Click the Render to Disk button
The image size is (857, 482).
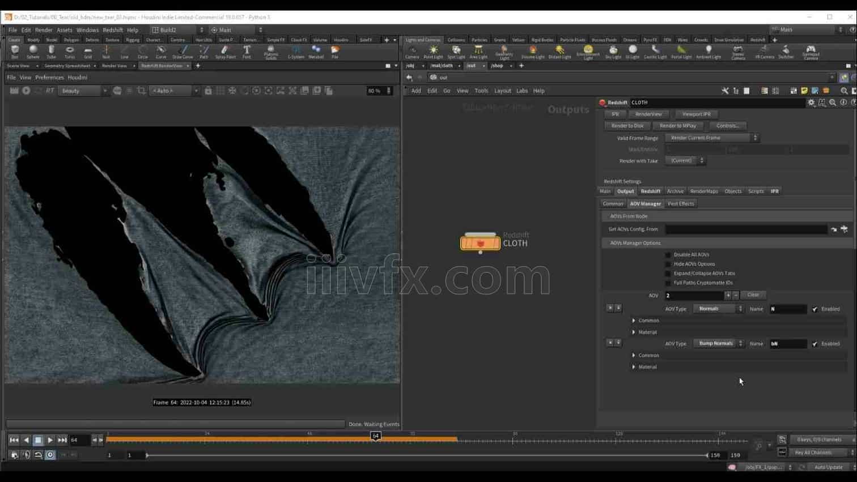(627, 126)
